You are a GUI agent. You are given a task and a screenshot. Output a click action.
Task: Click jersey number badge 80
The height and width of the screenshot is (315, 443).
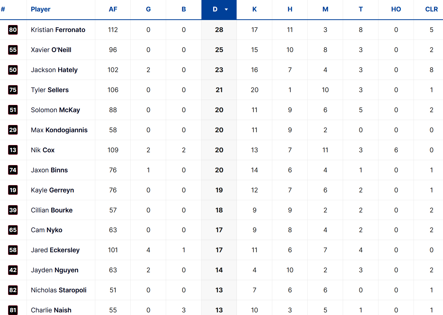pos(13,30)
